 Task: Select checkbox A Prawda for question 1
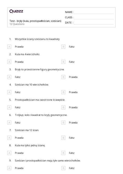click(9, 47)
